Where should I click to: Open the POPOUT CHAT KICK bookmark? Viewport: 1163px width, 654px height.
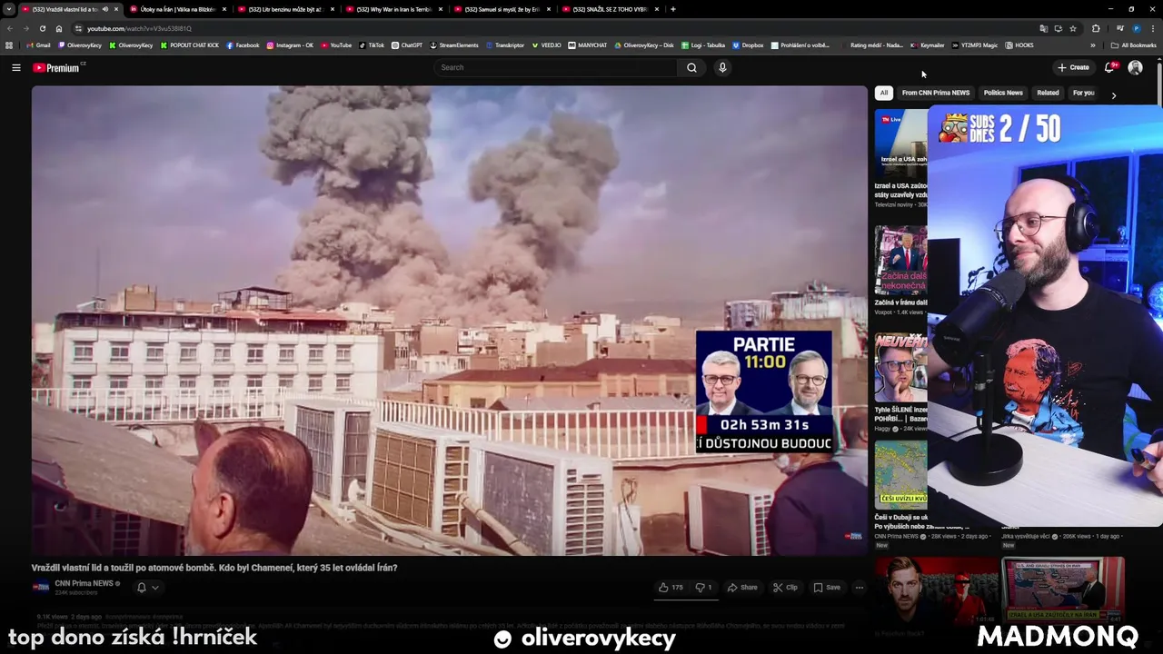click(189, 45)
